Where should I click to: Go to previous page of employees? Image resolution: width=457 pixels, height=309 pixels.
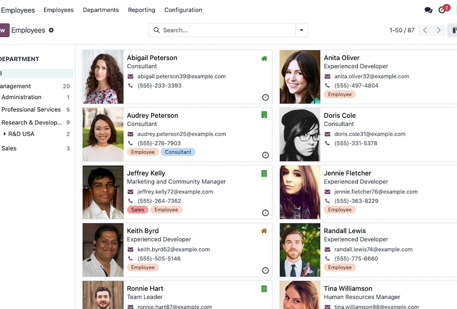[425, 30]
